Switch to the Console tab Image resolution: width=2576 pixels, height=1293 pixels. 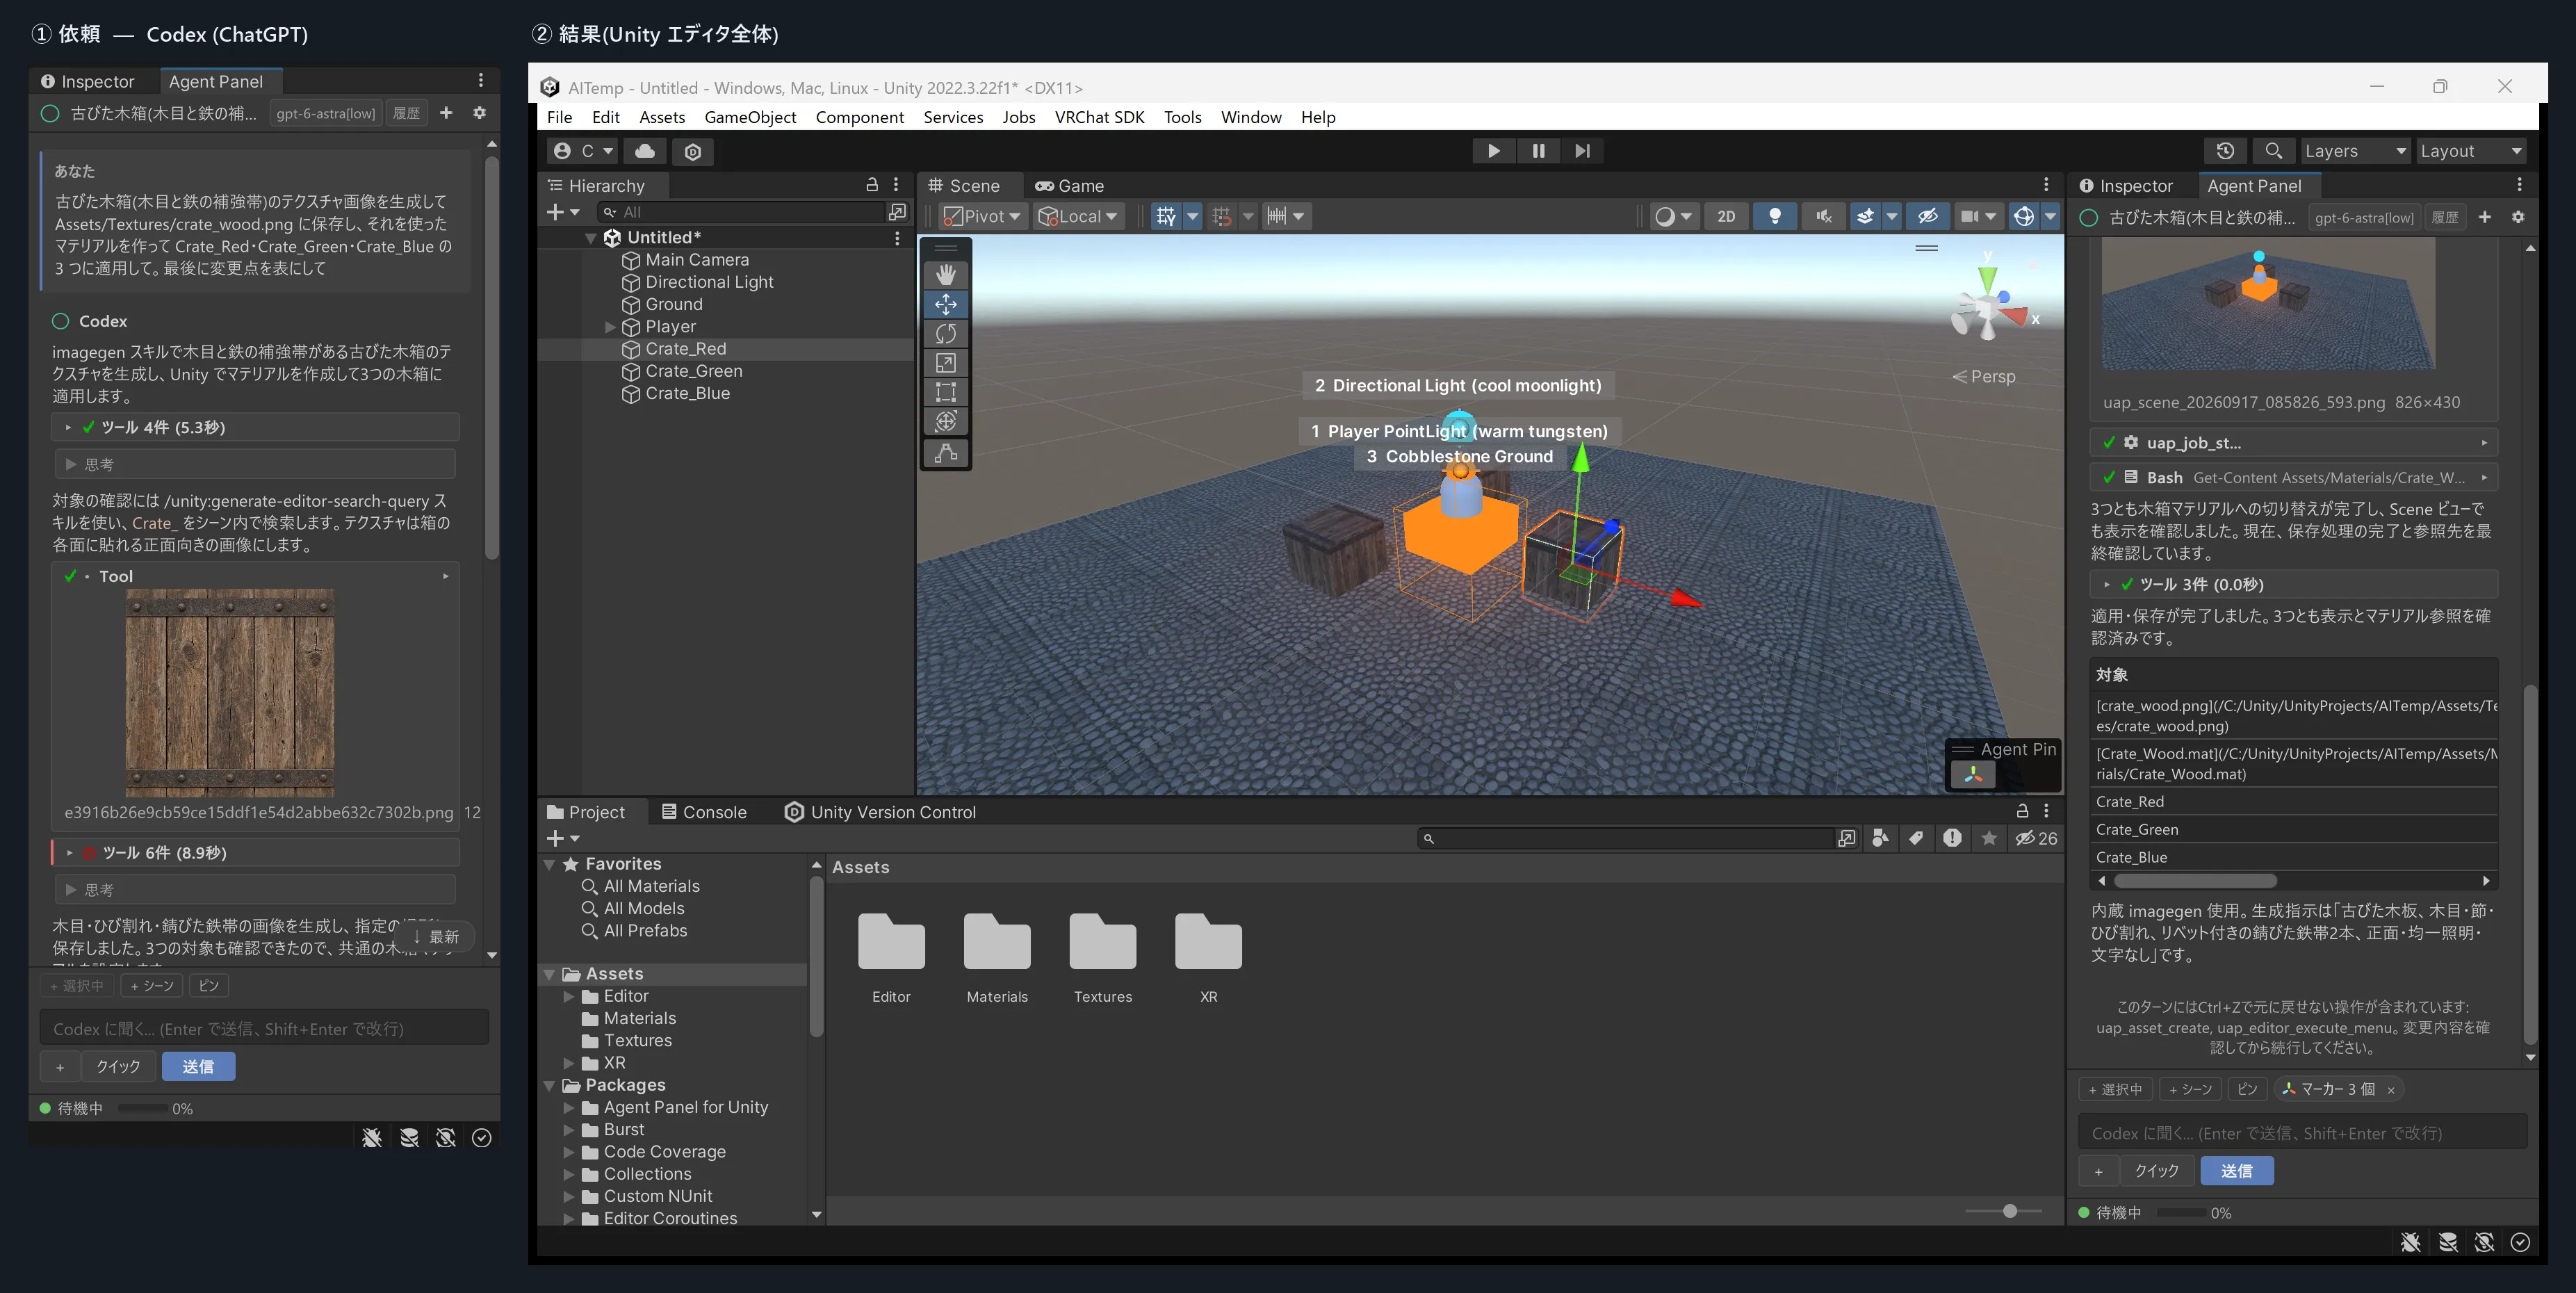click(704, 812)
